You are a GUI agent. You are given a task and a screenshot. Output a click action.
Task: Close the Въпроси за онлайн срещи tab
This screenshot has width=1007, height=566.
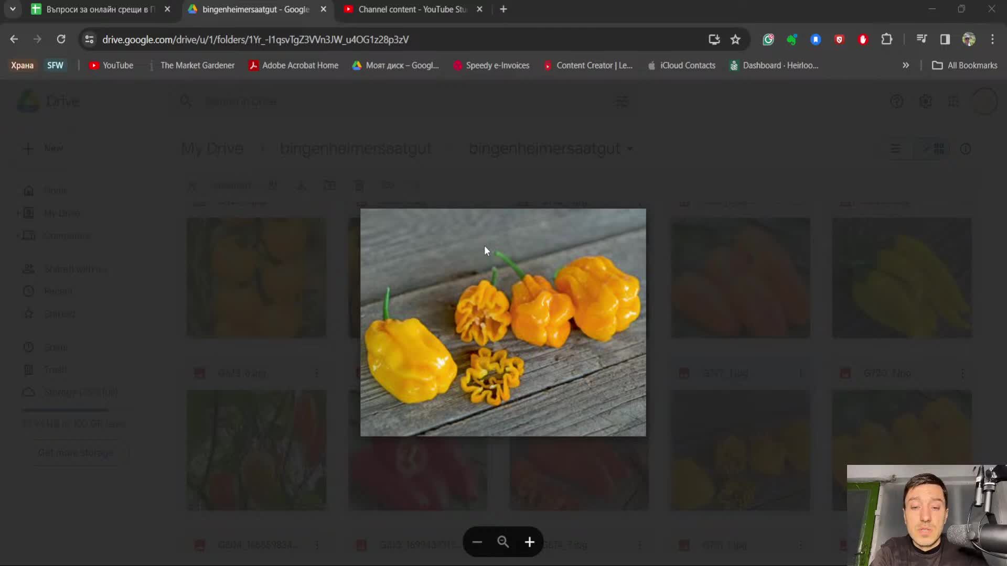click(x=167, y=9)
